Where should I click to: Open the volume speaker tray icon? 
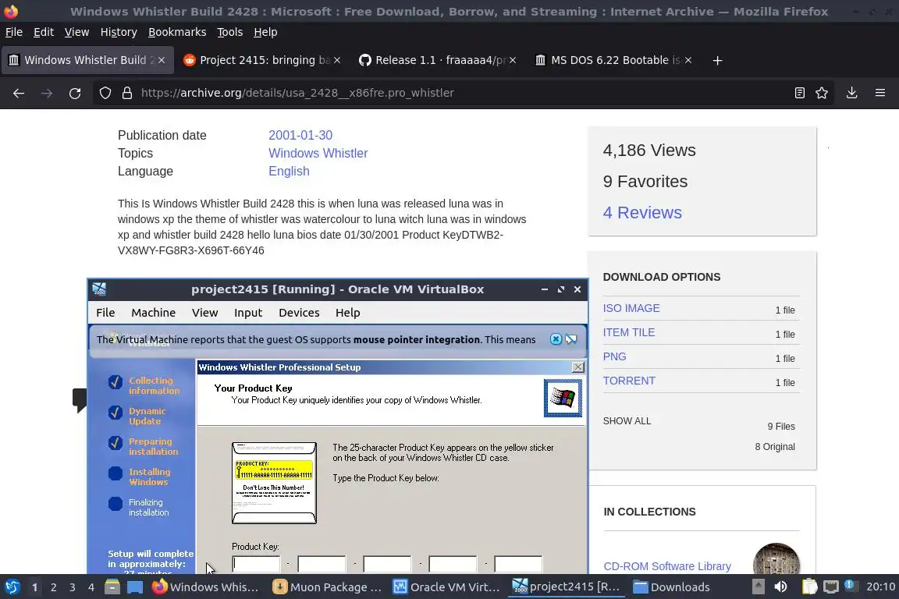click(x=780, y=587)
